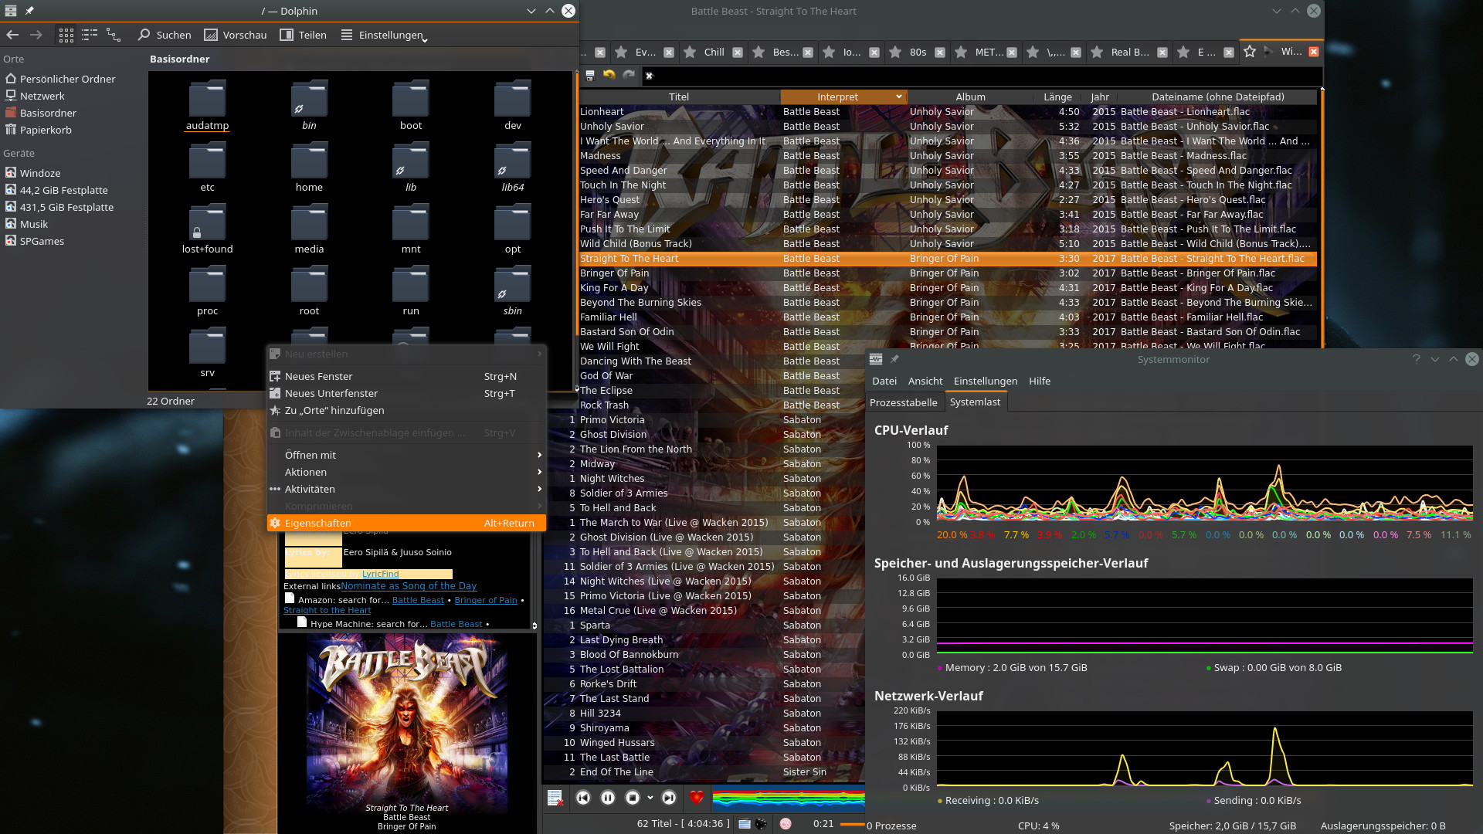Screen dimensions: 1483x834
Task: Toggle the random dice icon in status bar
Action: [x=761, y=824]
